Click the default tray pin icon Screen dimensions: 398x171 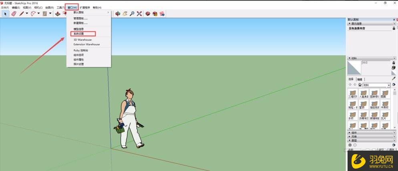click(x=394, y=20)
